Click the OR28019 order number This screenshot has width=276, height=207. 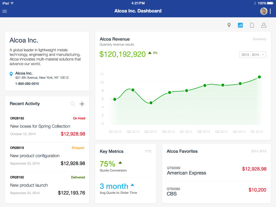(17, 148)
